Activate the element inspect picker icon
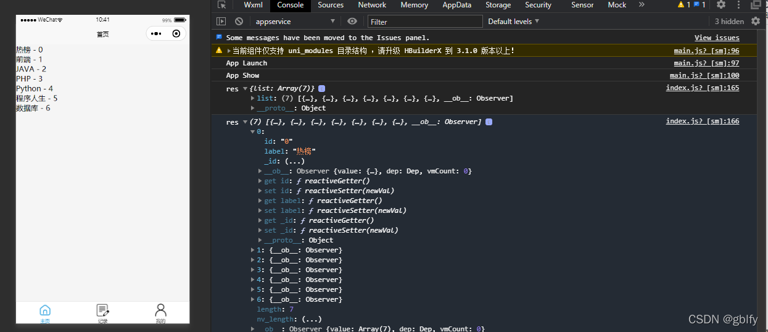Viewport: 768px width, 332px height. coord(222,5)
